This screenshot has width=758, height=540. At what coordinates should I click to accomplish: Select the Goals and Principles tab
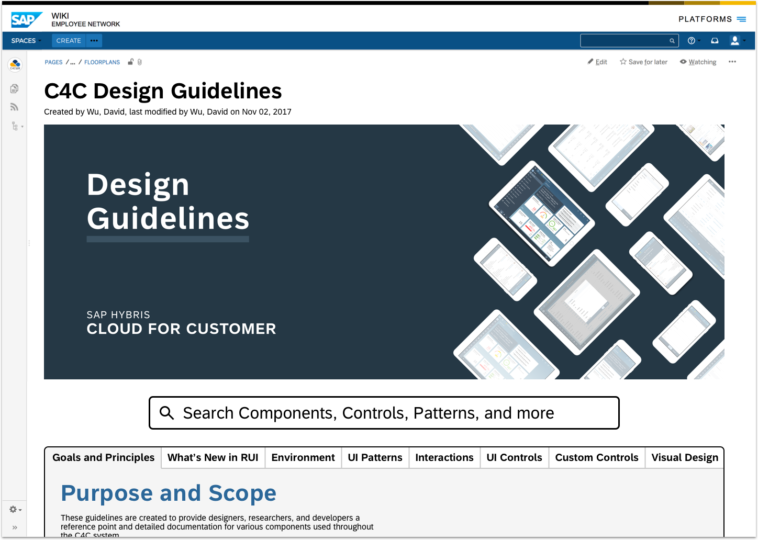(x=103, y=457)
